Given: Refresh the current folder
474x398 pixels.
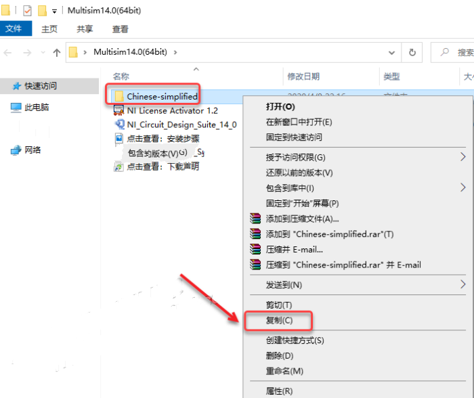Looking at the screenshot, I should click(412, 53).
